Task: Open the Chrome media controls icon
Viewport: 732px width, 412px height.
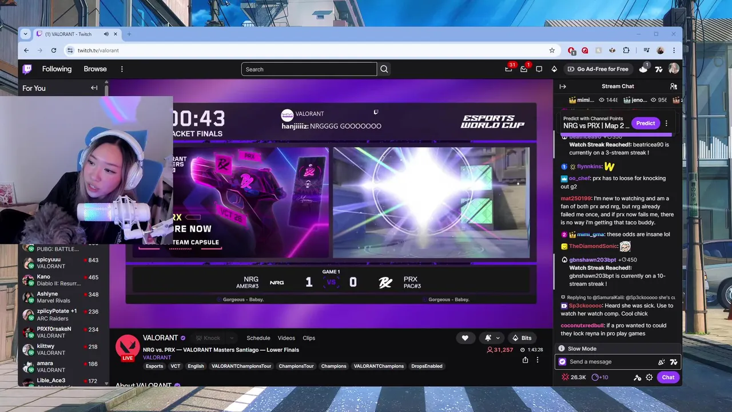Action: tap(646, 50)
